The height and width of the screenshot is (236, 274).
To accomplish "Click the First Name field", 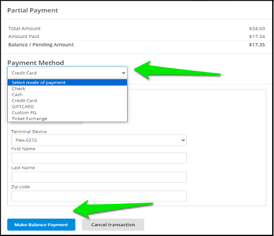I will pyautogui.click(x=99, y=158).
